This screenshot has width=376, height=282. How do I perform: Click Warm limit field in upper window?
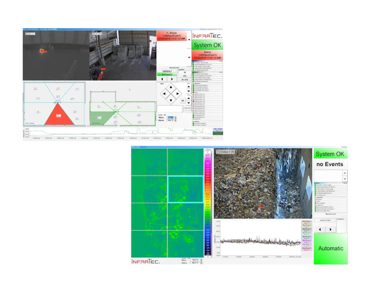(x=171, y=118)
